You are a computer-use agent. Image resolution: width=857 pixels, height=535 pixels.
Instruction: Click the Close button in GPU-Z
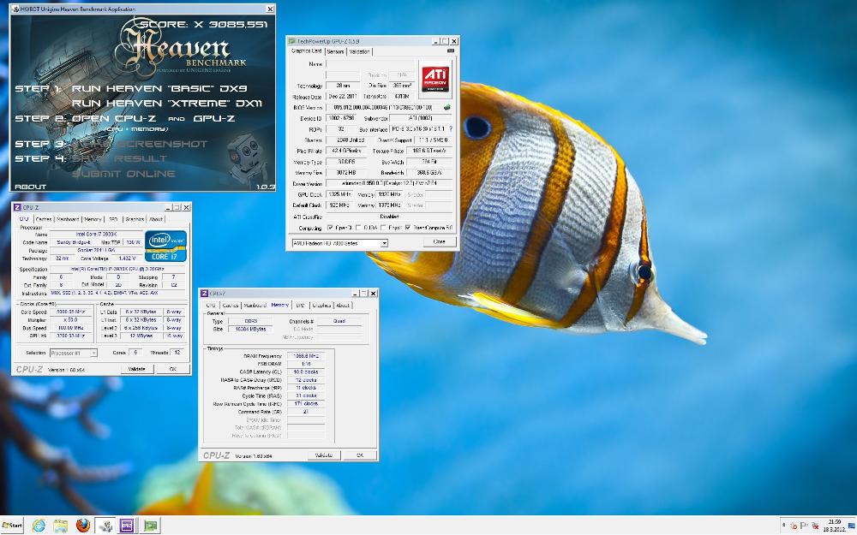click(439, 241)
